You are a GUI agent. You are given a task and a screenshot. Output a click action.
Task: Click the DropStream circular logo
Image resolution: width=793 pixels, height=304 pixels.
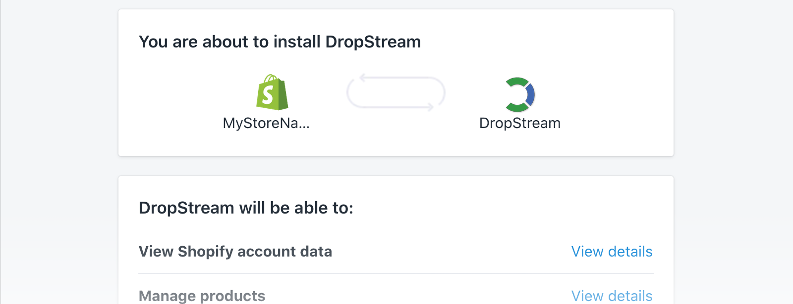pyautogui.click(x=519, y=94)
